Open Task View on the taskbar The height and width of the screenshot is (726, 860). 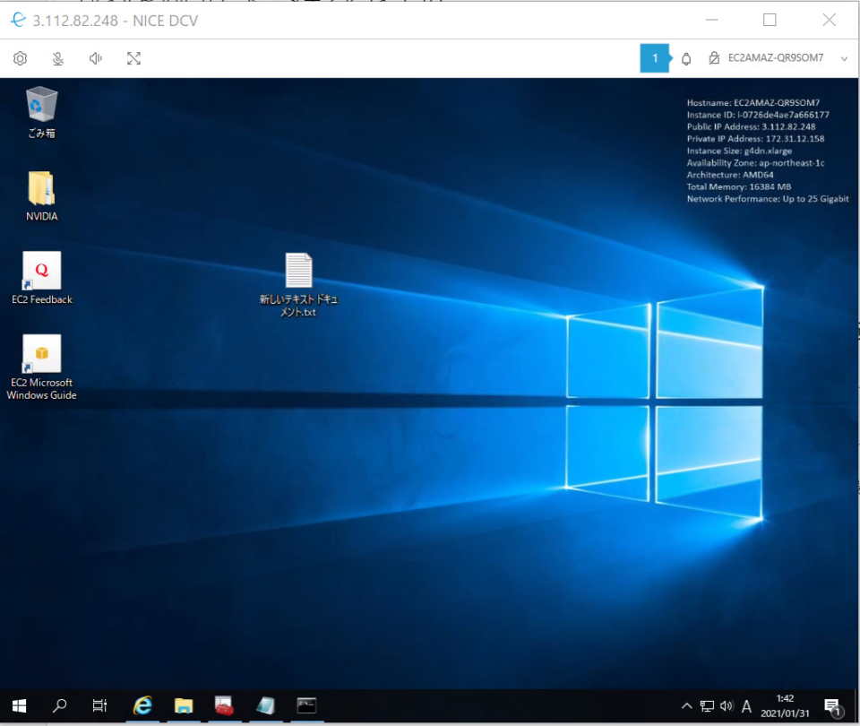pyautogui.click(x=99, y=705)
